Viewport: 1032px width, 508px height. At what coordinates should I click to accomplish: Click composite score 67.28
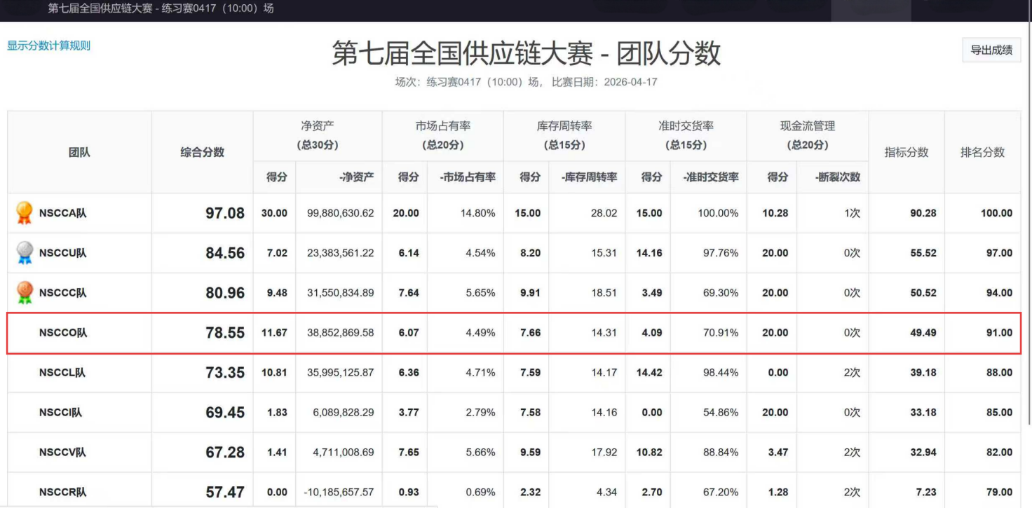(225, 453)
